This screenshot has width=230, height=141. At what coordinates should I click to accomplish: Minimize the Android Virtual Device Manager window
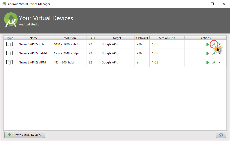click(x=201, y=4)
